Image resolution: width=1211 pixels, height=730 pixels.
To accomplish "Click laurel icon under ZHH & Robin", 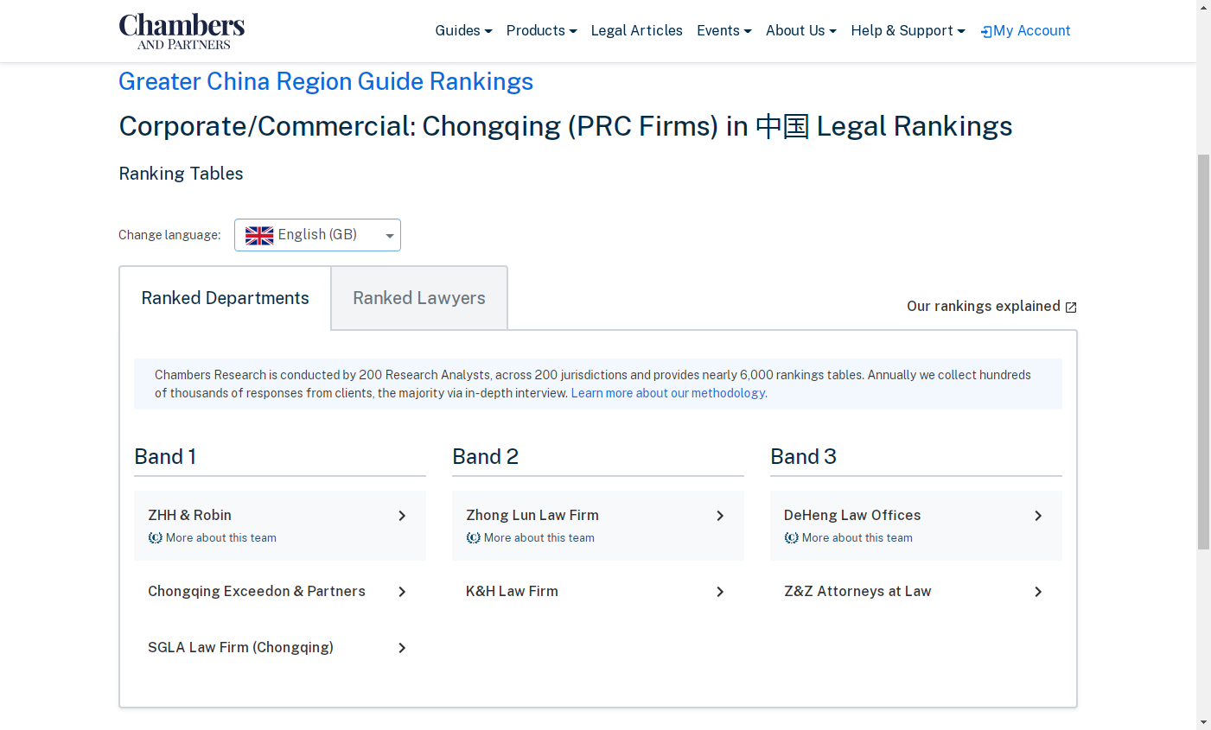I will [156, 537].
